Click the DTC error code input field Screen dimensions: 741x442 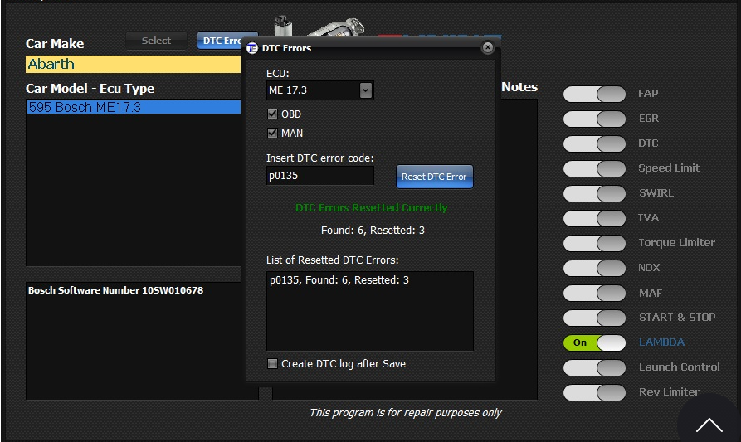click(319, 176)
